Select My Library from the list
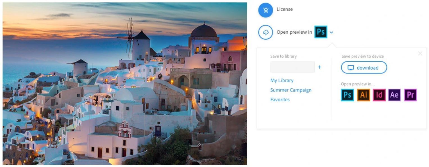The image size is (429, 167). [282, 81]
